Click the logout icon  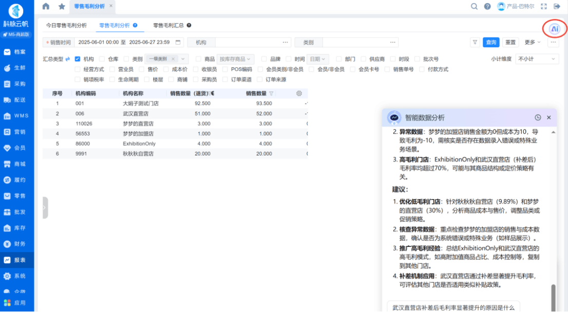(557, 6)
